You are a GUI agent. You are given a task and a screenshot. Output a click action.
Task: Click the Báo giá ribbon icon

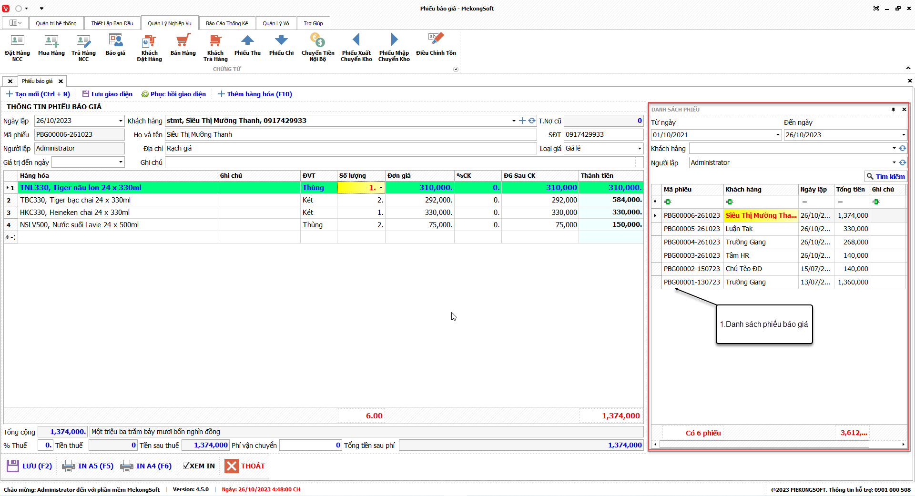coord(115,41)
